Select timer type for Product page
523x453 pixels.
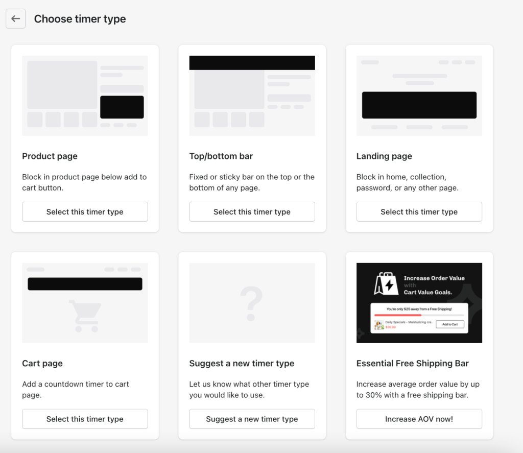85,211
